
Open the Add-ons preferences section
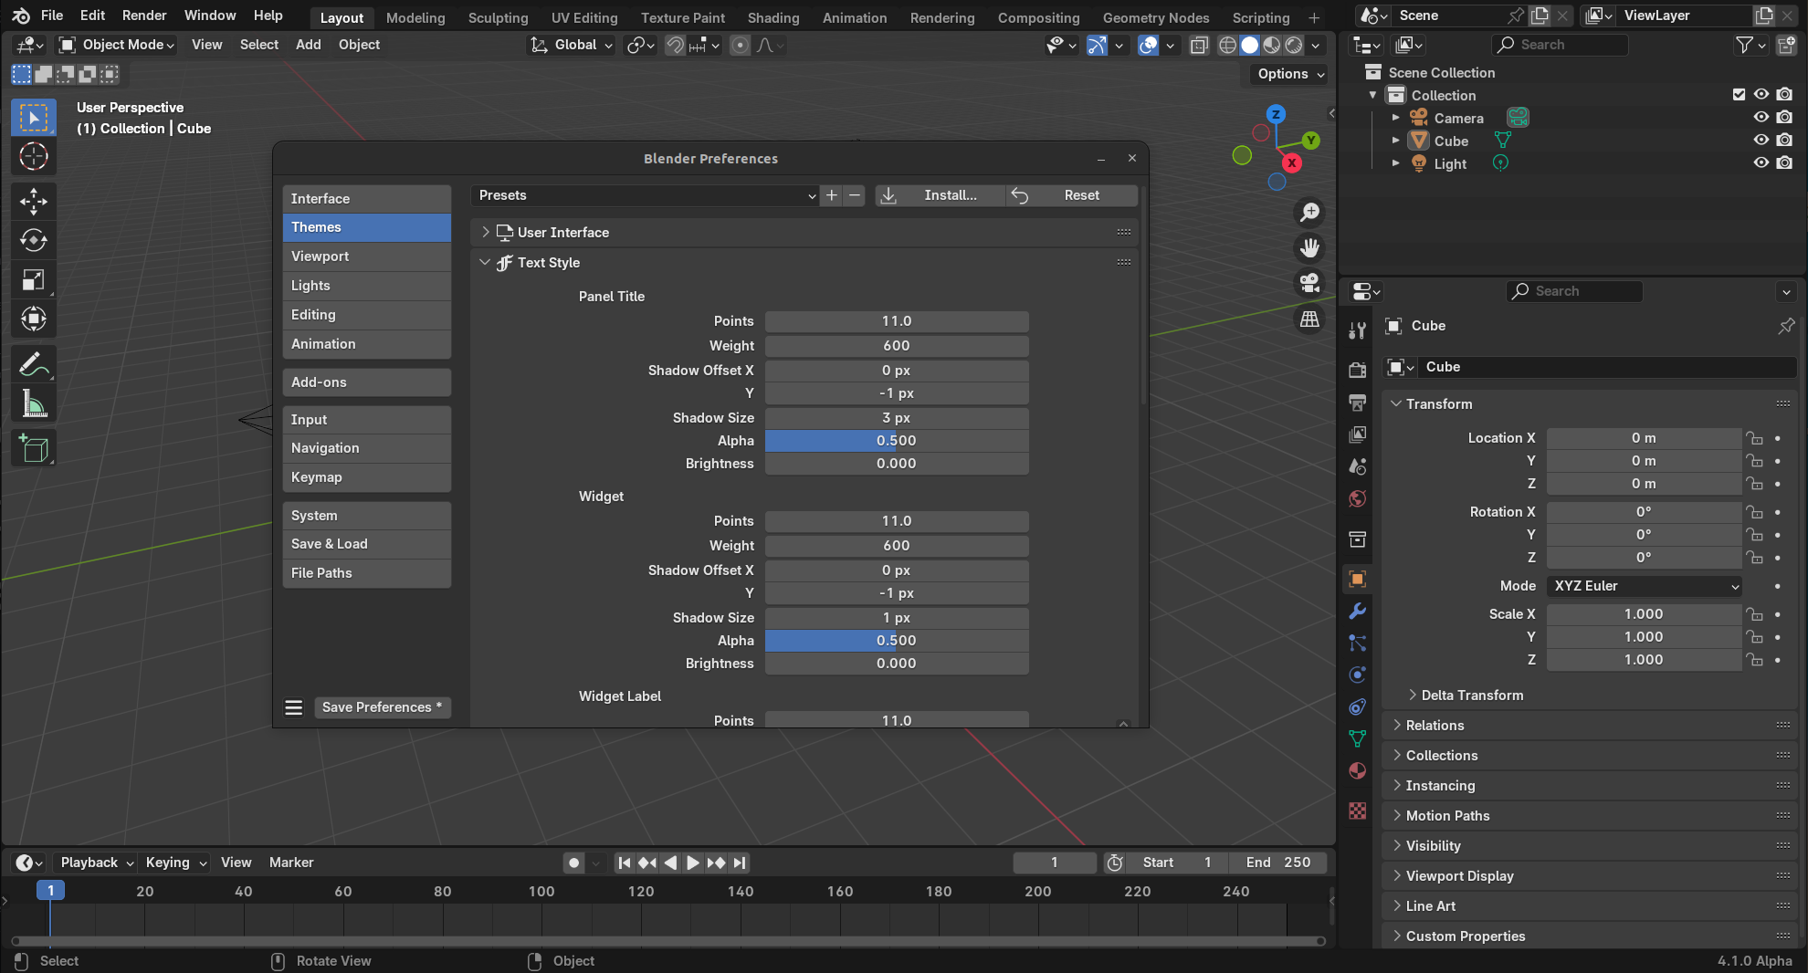click(x=367, y=382)
